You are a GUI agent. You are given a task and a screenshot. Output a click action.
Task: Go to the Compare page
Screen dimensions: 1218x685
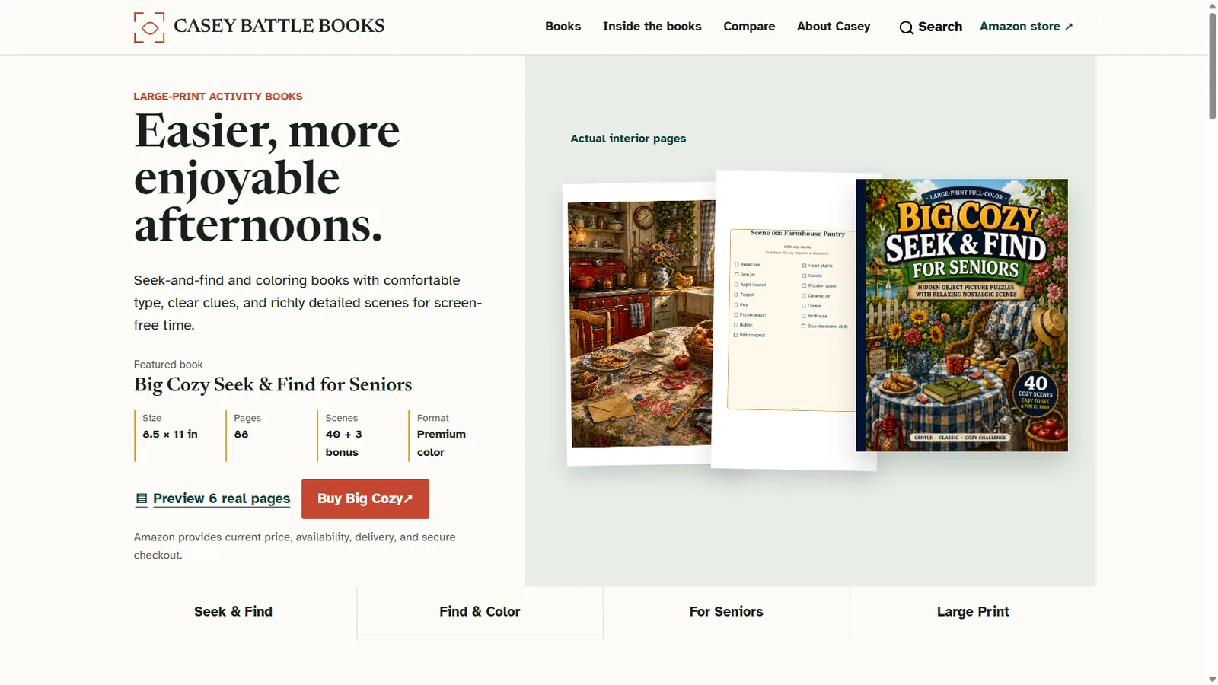pyautogui.click(x=749, y=27)
